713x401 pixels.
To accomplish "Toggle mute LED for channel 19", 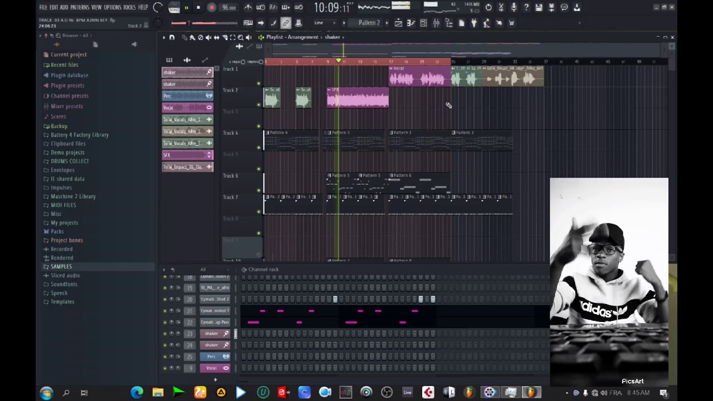I will [165, 288].
